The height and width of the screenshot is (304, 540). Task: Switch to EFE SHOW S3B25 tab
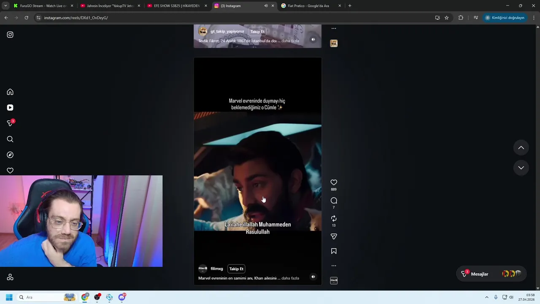click(176, 6)
